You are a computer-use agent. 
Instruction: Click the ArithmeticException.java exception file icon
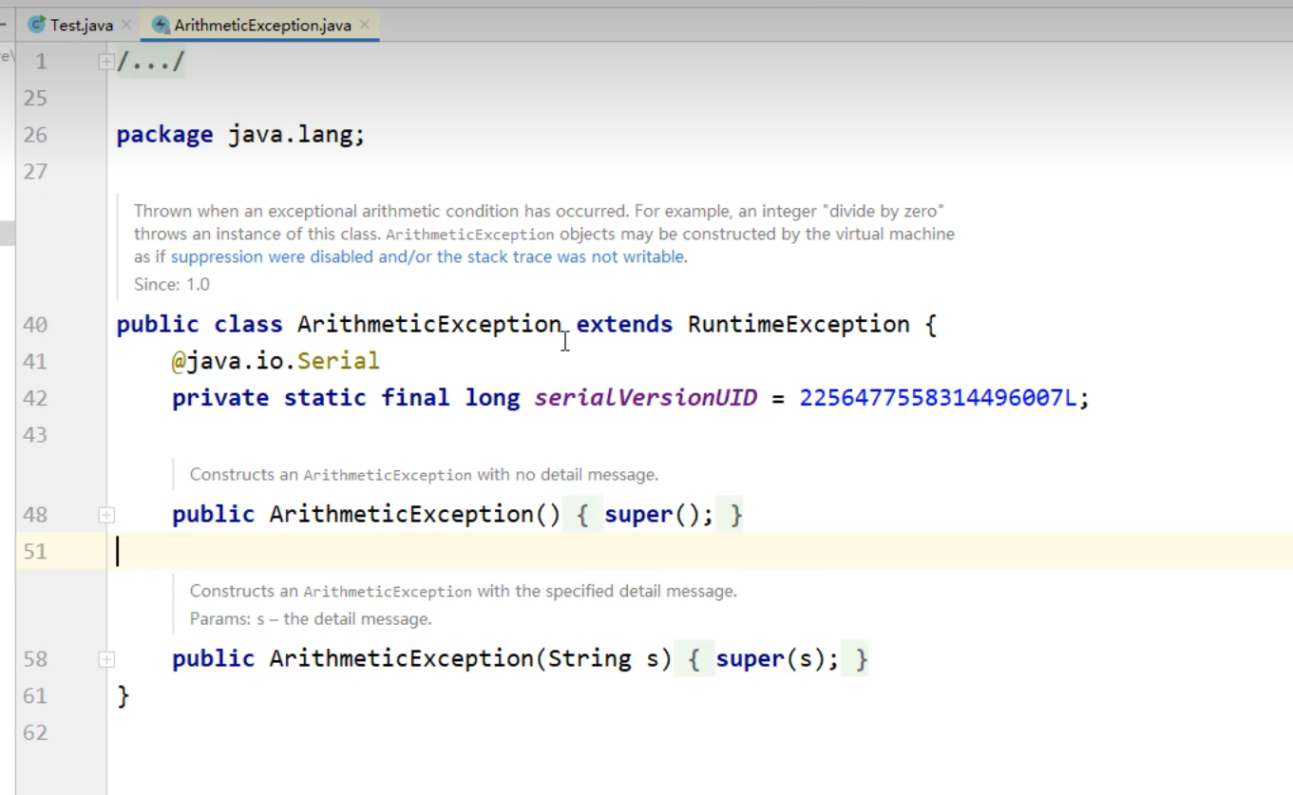161,26
